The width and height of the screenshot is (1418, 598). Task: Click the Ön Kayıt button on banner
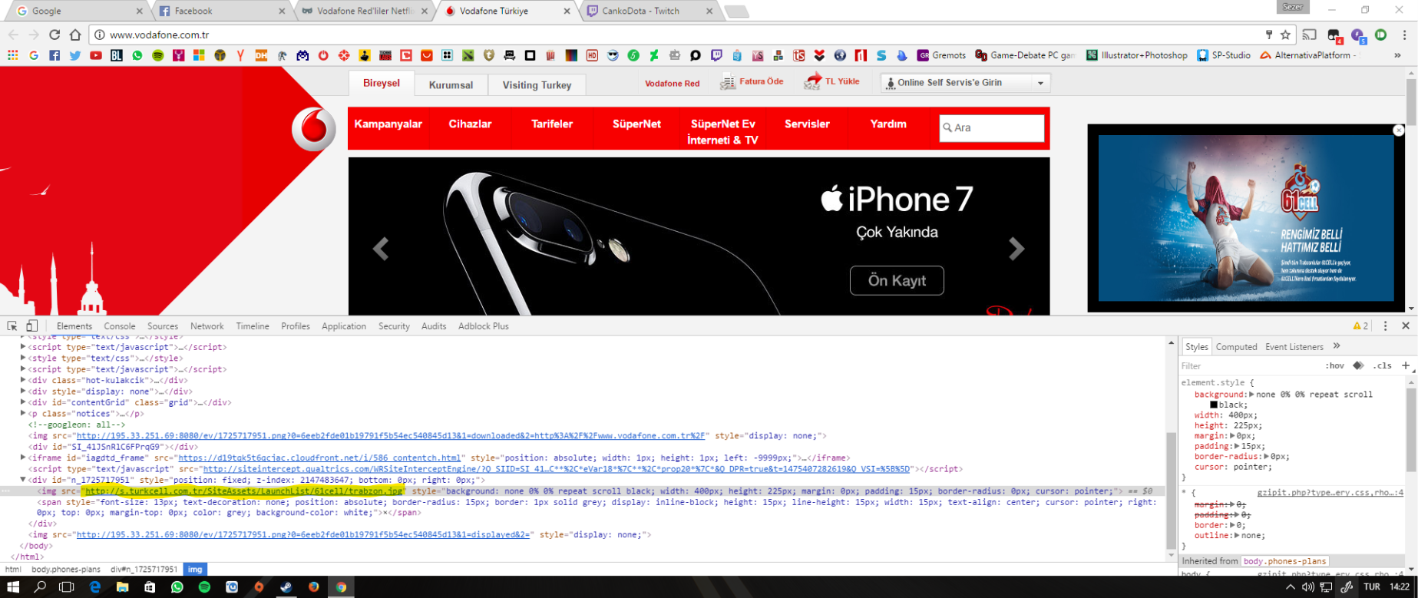click(897, 281)
